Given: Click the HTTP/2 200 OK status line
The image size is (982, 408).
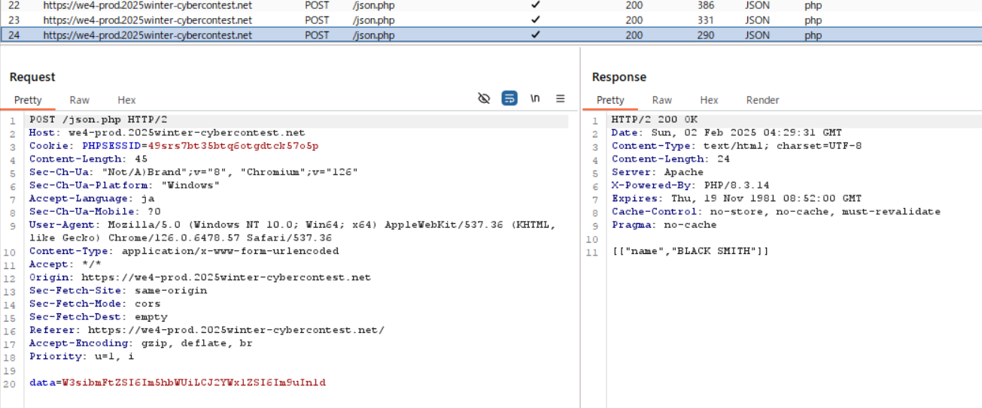Looking at the screenshot, I should coord(655,119).
